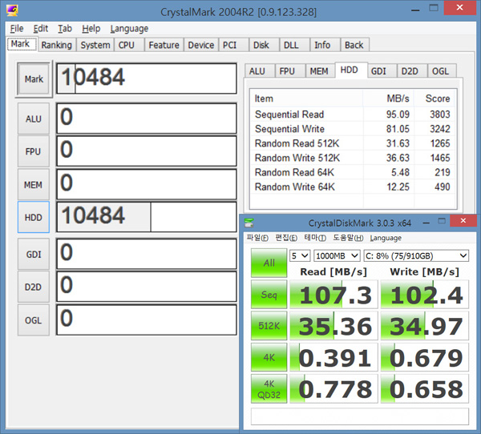This screenshot has width=481, height=434.
Task: Select the Mark tab in top row
Action: click(22, 44)
